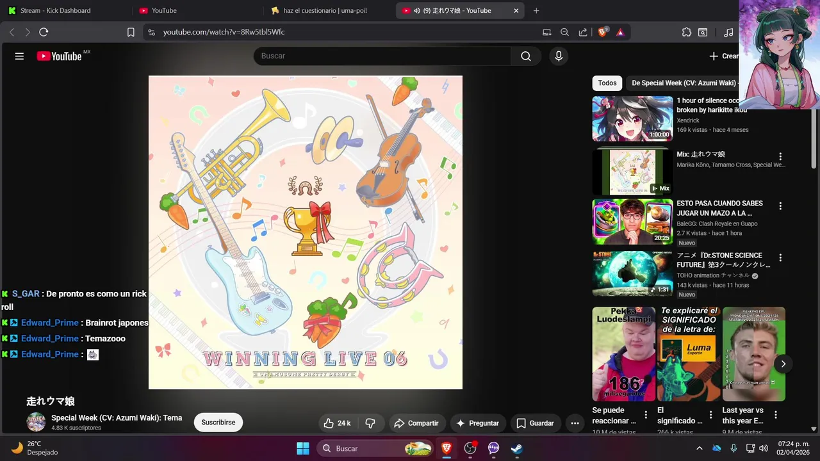The height and width of the screenshot is (461, 820).
Task: Click the Preguntar button
Action: (477, 423)
